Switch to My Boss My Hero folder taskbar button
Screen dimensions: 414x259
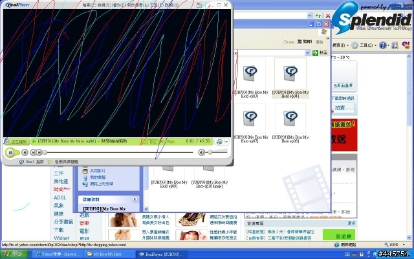109,254
